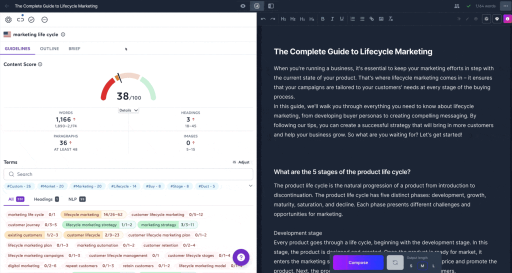Click the Compose button
Screen dimensions: 512x273
pos(358,262)
